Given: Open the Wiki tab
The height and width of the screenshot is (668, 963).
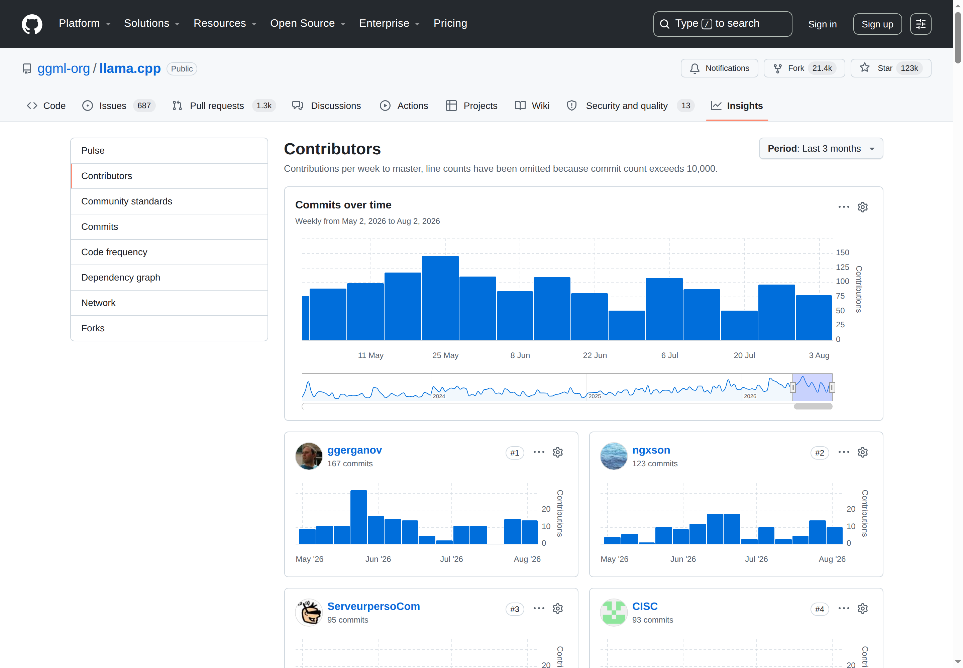Looking at the screenshot, I should (532, 106).
